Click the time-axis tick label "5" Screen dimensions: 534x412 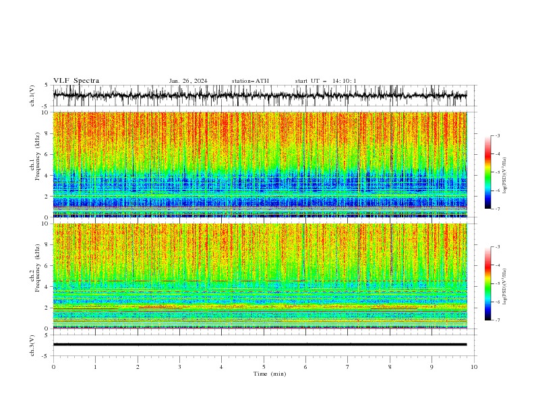coord(264,367)
